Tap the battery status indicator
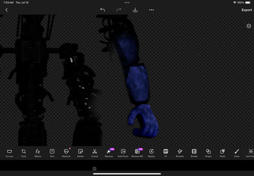Viewport: 254px width, 176px height. click(248, 3)
